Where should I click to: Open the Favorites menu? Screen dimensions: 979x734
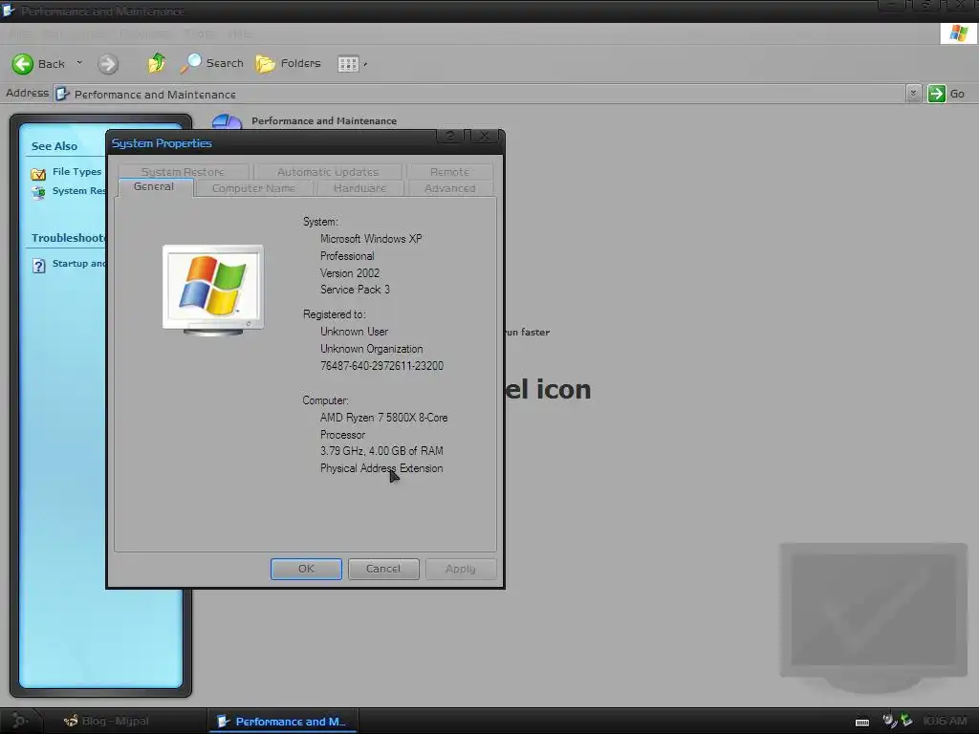(x=145, y=33)
